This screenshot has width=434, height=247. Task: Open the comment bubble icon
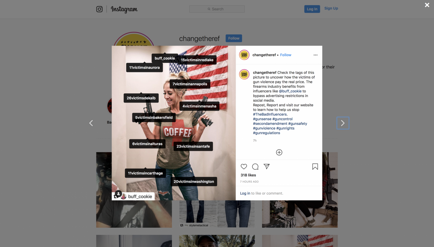coord(255,166)
